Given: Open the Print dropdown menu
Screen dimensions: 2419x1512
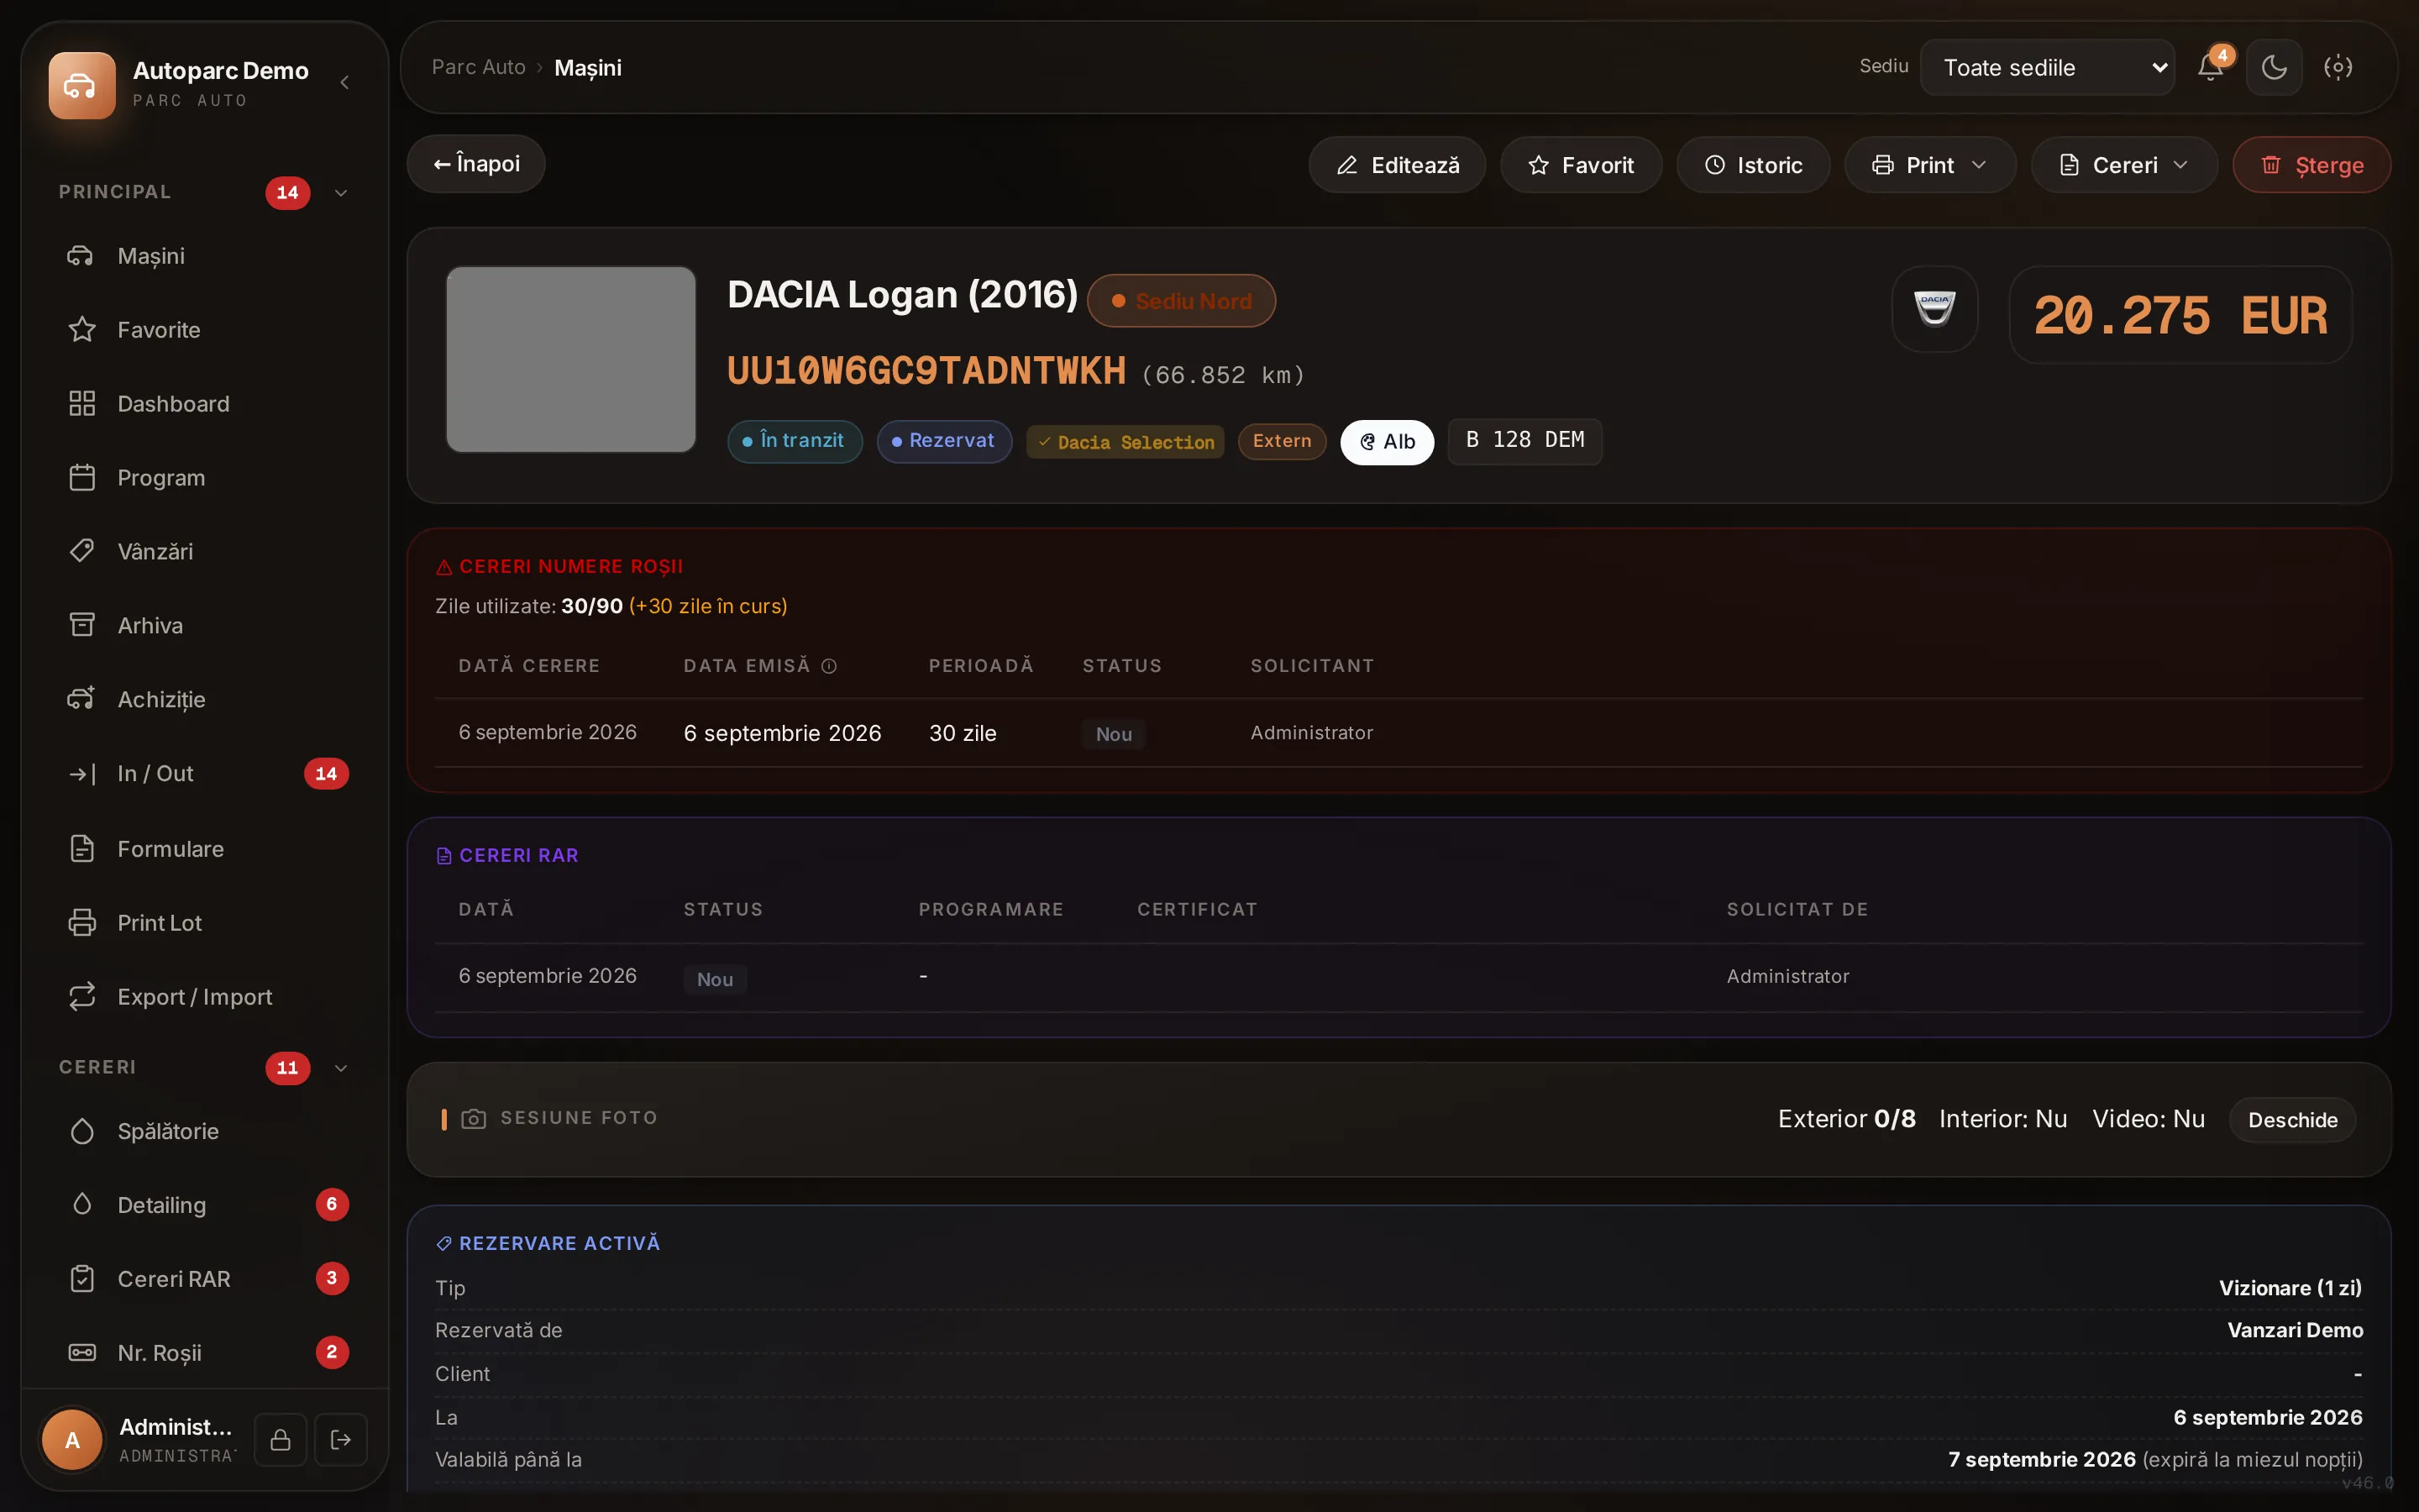Looking at the screenshot, I should pos(1929,165).
